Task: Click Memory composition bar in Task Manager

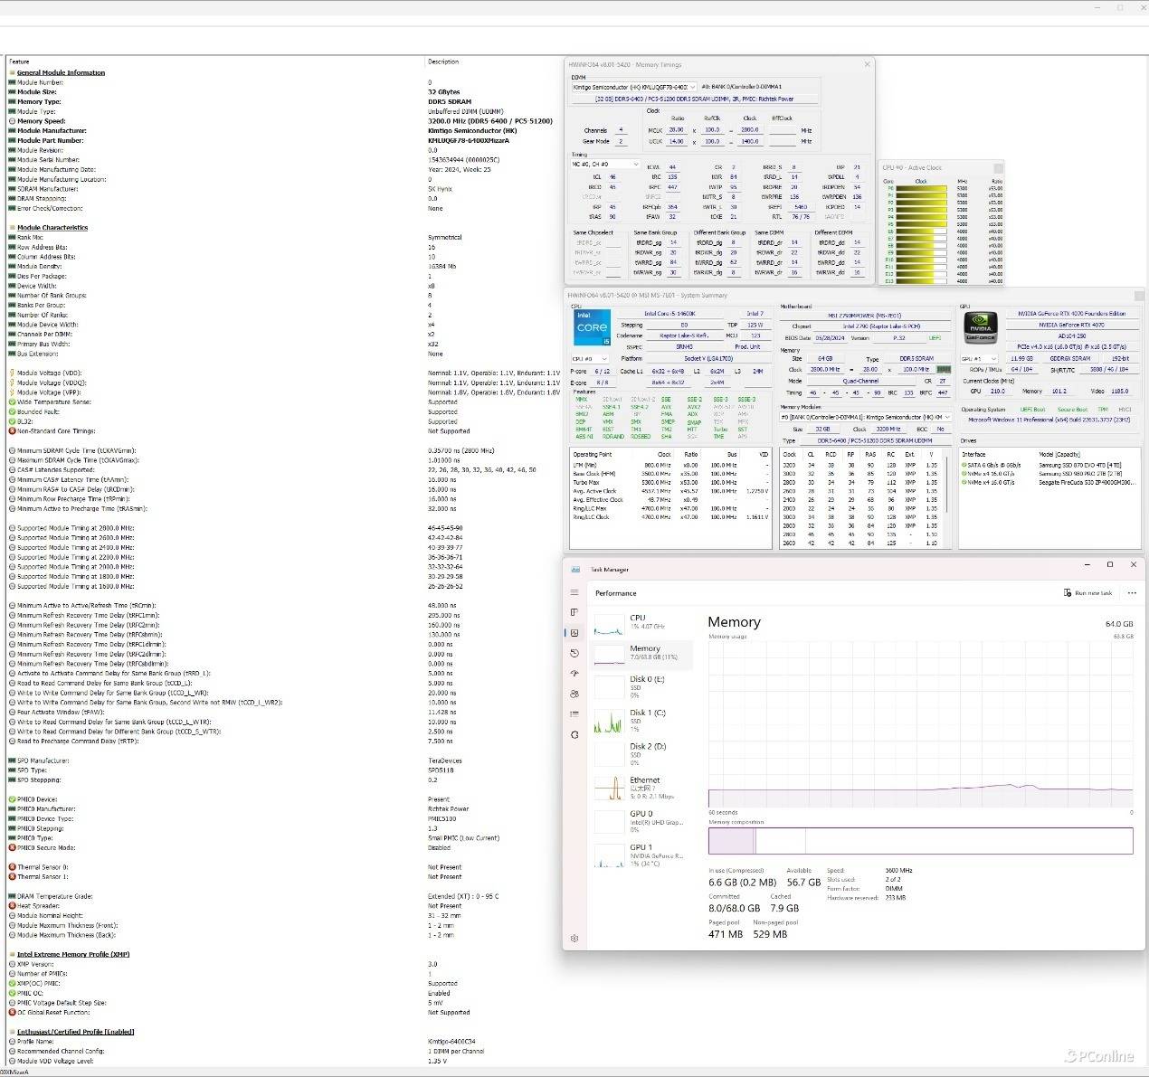Action: pyautogui.click(x=920, y=841)
